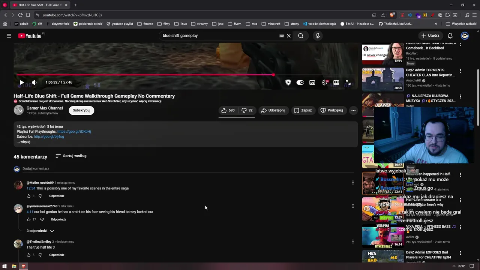Open options menu for @Mathe_cocido09 comment

point(353,183)
